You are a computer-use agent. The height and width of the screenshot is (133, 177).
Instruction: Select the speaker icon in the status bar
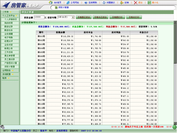point(2,127)
